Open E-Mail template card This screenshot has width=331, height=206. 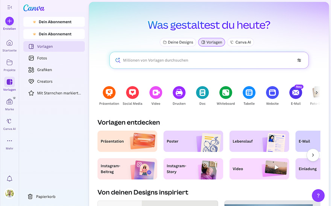pyautogui.click(x=308, y=141)
